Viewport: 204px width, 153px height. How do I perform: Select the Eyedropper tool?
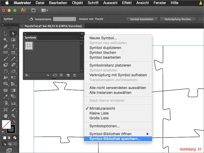(6, 96)
